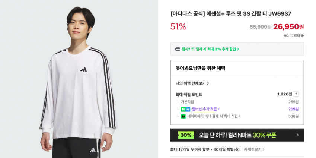This screenshot has width=316, height=158.
Task: Click the green Naver Pay icon
Action: [x=183, y=116]
